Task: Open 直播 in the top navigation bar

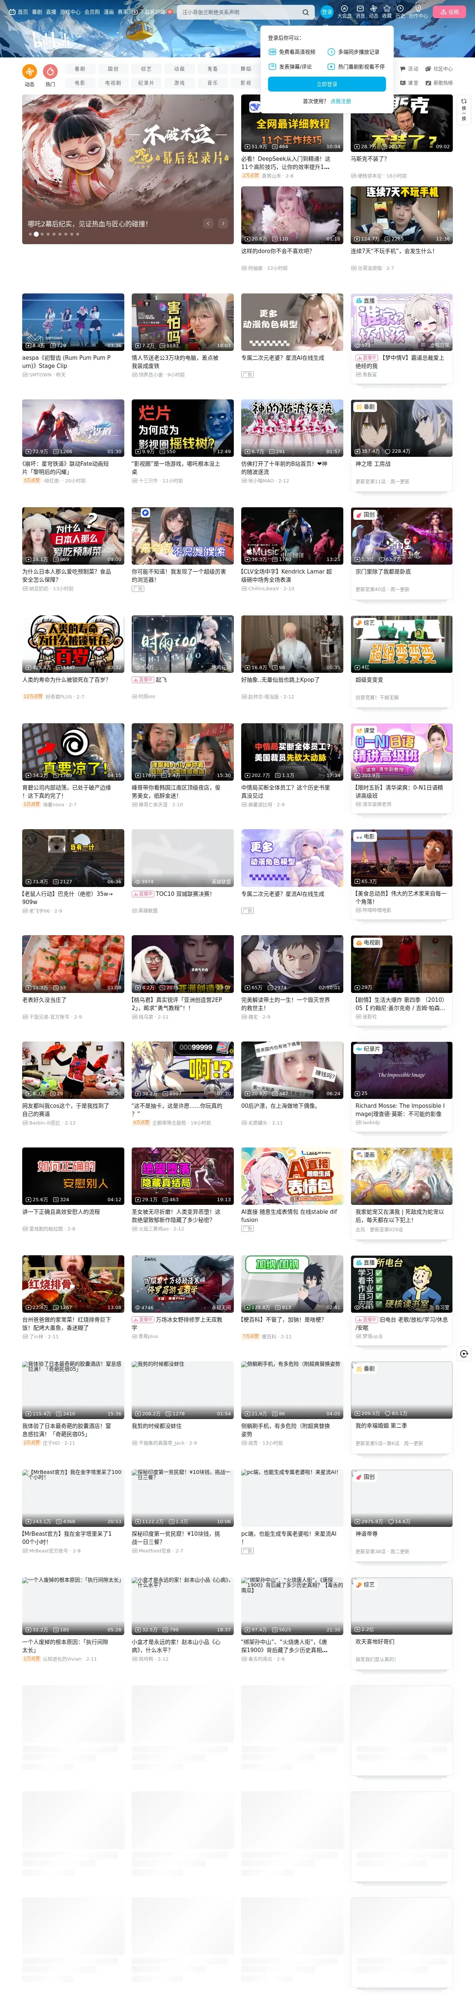Action: click(x=51, y=13)
